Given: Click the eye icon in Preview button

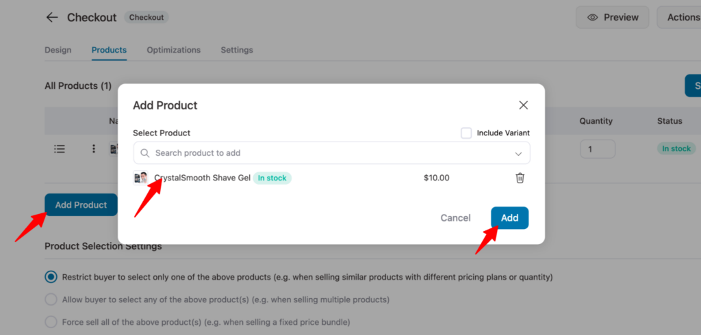Looking at the screenshot, I should (x=593, y=17).
